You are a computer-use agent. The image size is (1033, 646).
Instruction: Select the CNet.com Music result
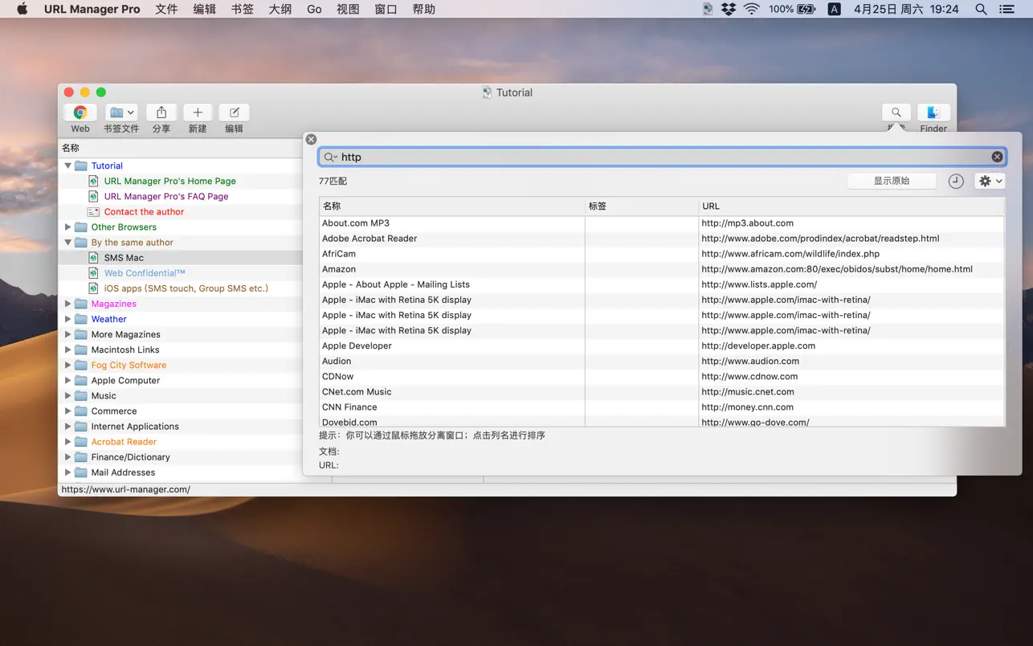(662, 391)
